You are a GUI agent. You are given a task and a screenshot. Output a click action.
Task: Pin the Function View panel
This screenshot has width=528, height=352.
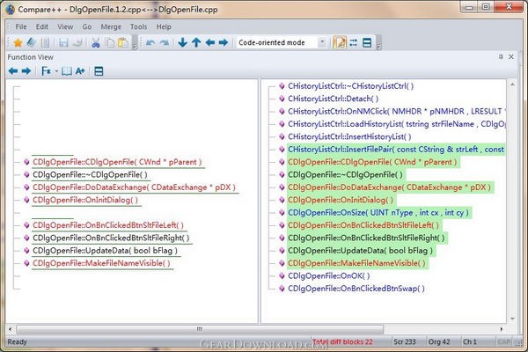[x=501, y=57]
